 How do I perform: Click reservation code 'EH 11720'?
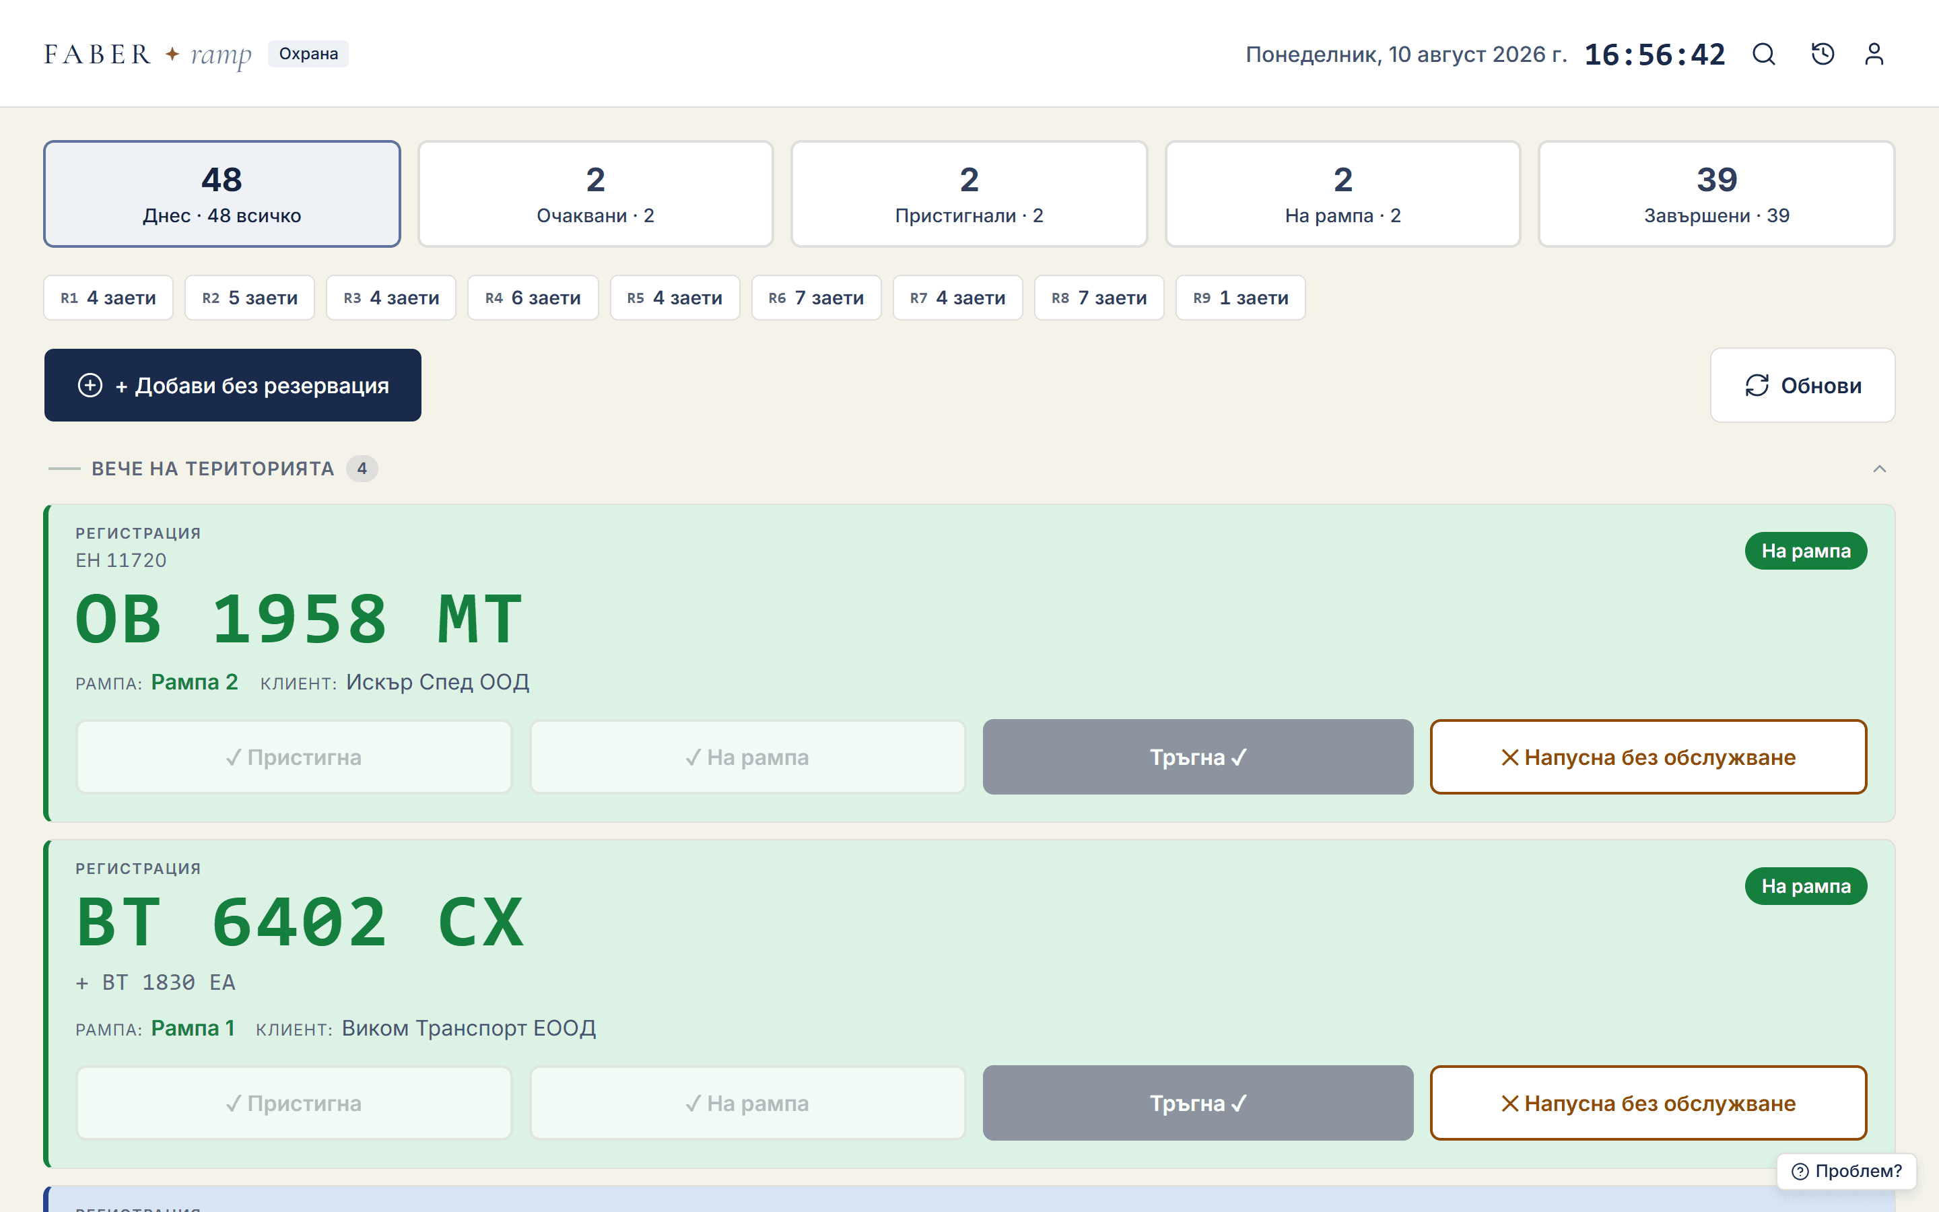click(121, 561)
